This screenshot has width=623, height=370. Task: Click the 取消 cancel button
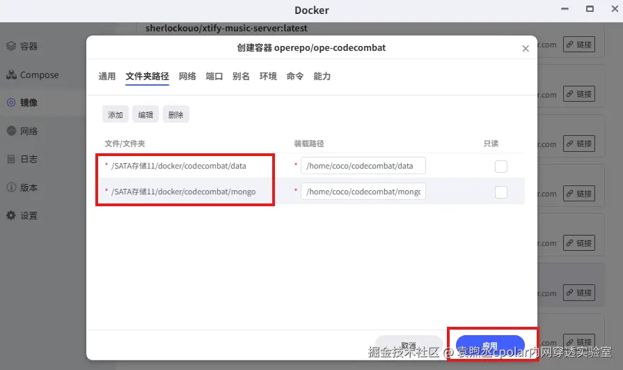pyautogui.click(x=409, y=346)
